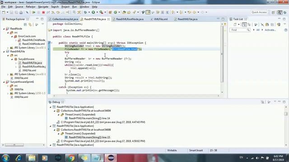Click the Back navigation arrow icon

click(195, 12)
